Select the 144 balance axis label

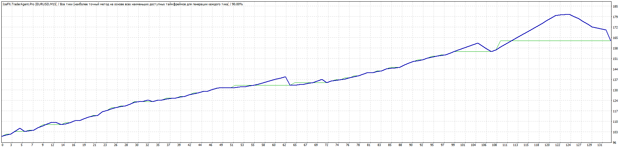pyautogui.click(x=615, y=69)
